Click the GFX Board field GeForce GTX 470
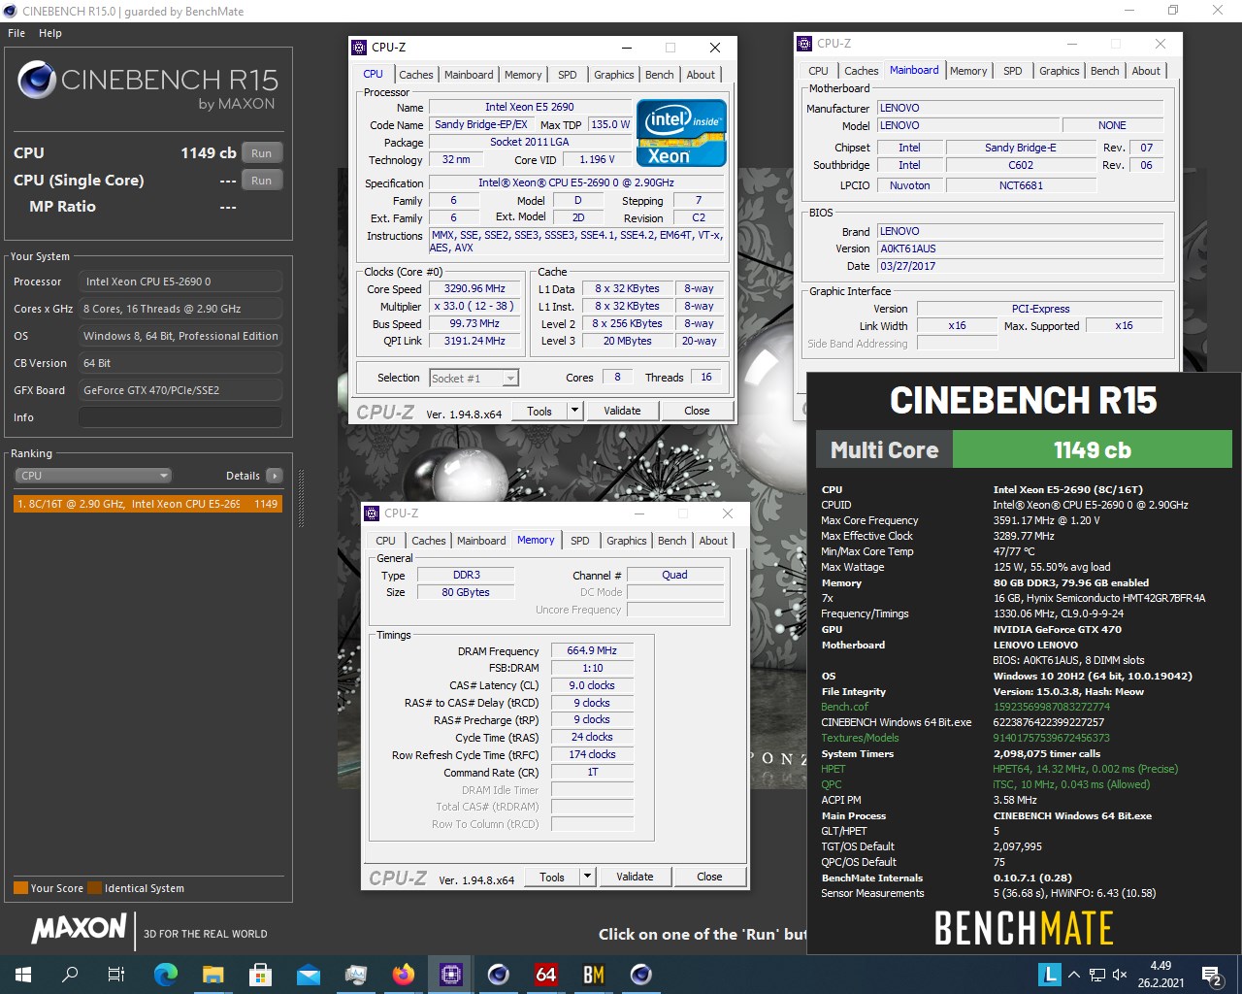The width and height of the screenshot is (1242, 994). [x=180, y=390]
